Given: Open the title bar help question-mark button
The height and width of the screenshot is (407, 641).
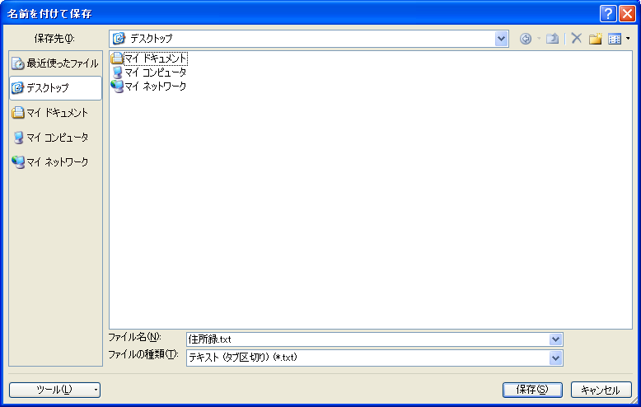Looking at the screenshot, I should coord(608,13).
